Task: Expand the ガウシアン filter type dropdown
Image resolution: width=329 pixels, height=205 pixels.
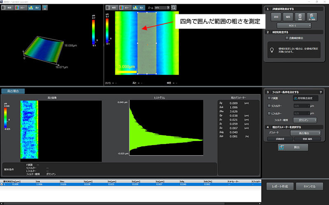Action: 306,120
